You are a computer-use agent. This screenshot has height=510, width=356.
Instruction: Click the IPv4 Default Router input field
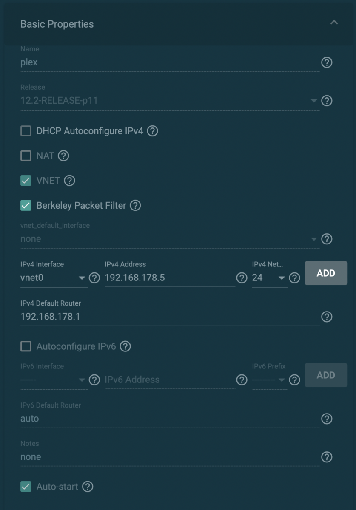click(x=170, y=317)
